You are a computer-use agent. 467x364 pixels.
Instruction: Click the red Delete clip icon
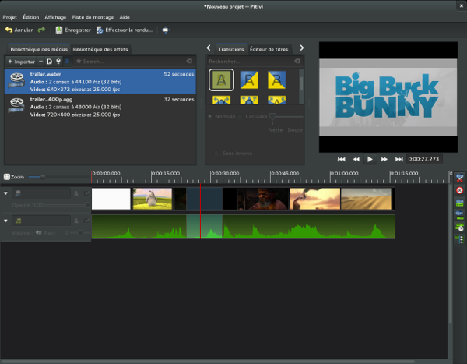[x=459, y=190]
